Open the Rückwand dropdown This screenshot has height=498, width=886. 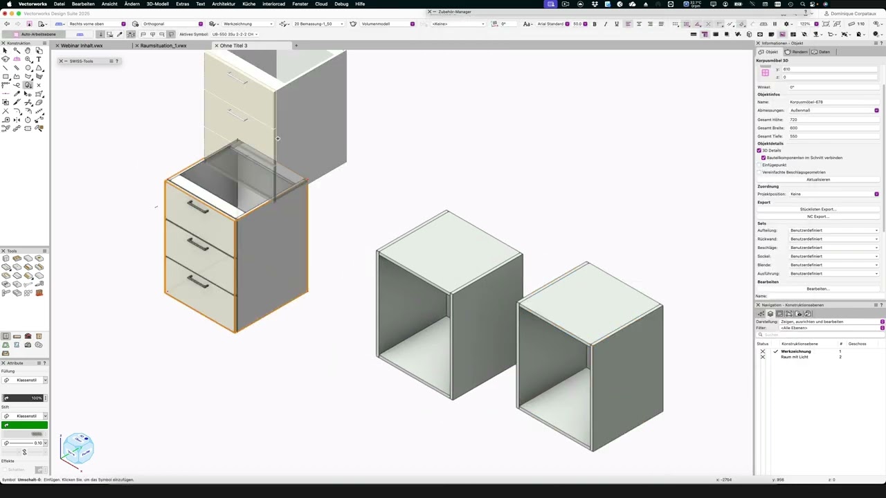click(834, 239)
